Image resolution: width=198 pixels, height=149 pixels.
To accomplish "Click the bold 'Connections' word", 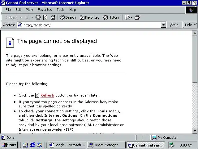I will (x=105, y=115).
